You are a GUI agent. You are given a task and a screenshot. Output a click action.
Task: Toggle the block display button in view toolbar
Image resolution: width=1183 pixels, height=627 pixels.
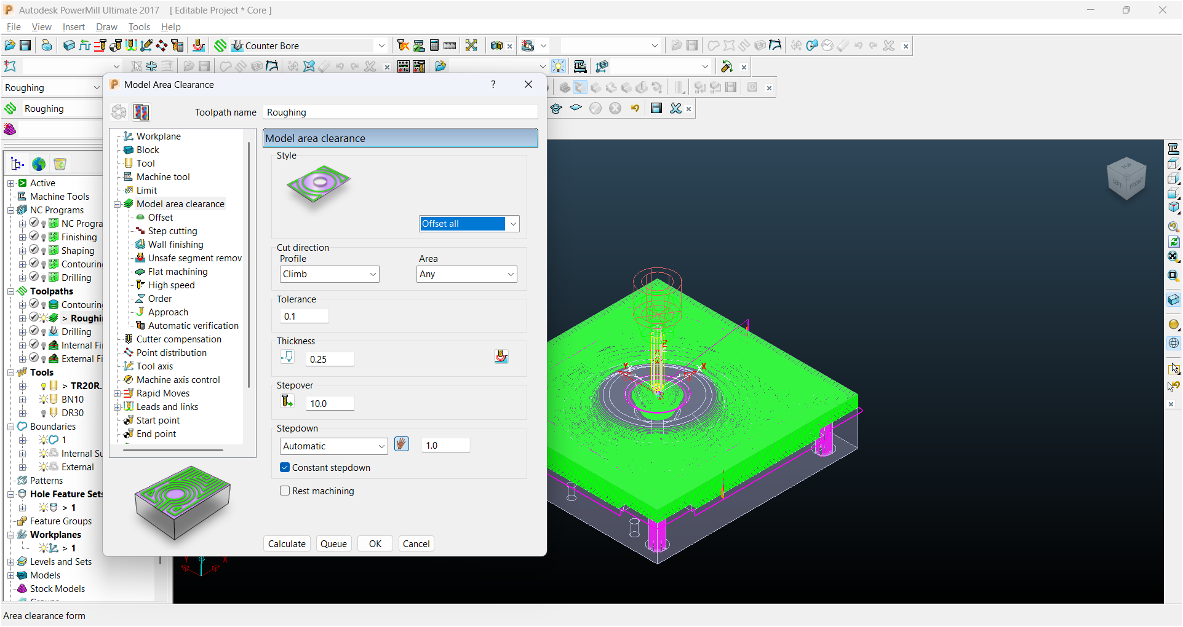[1173, 299]
